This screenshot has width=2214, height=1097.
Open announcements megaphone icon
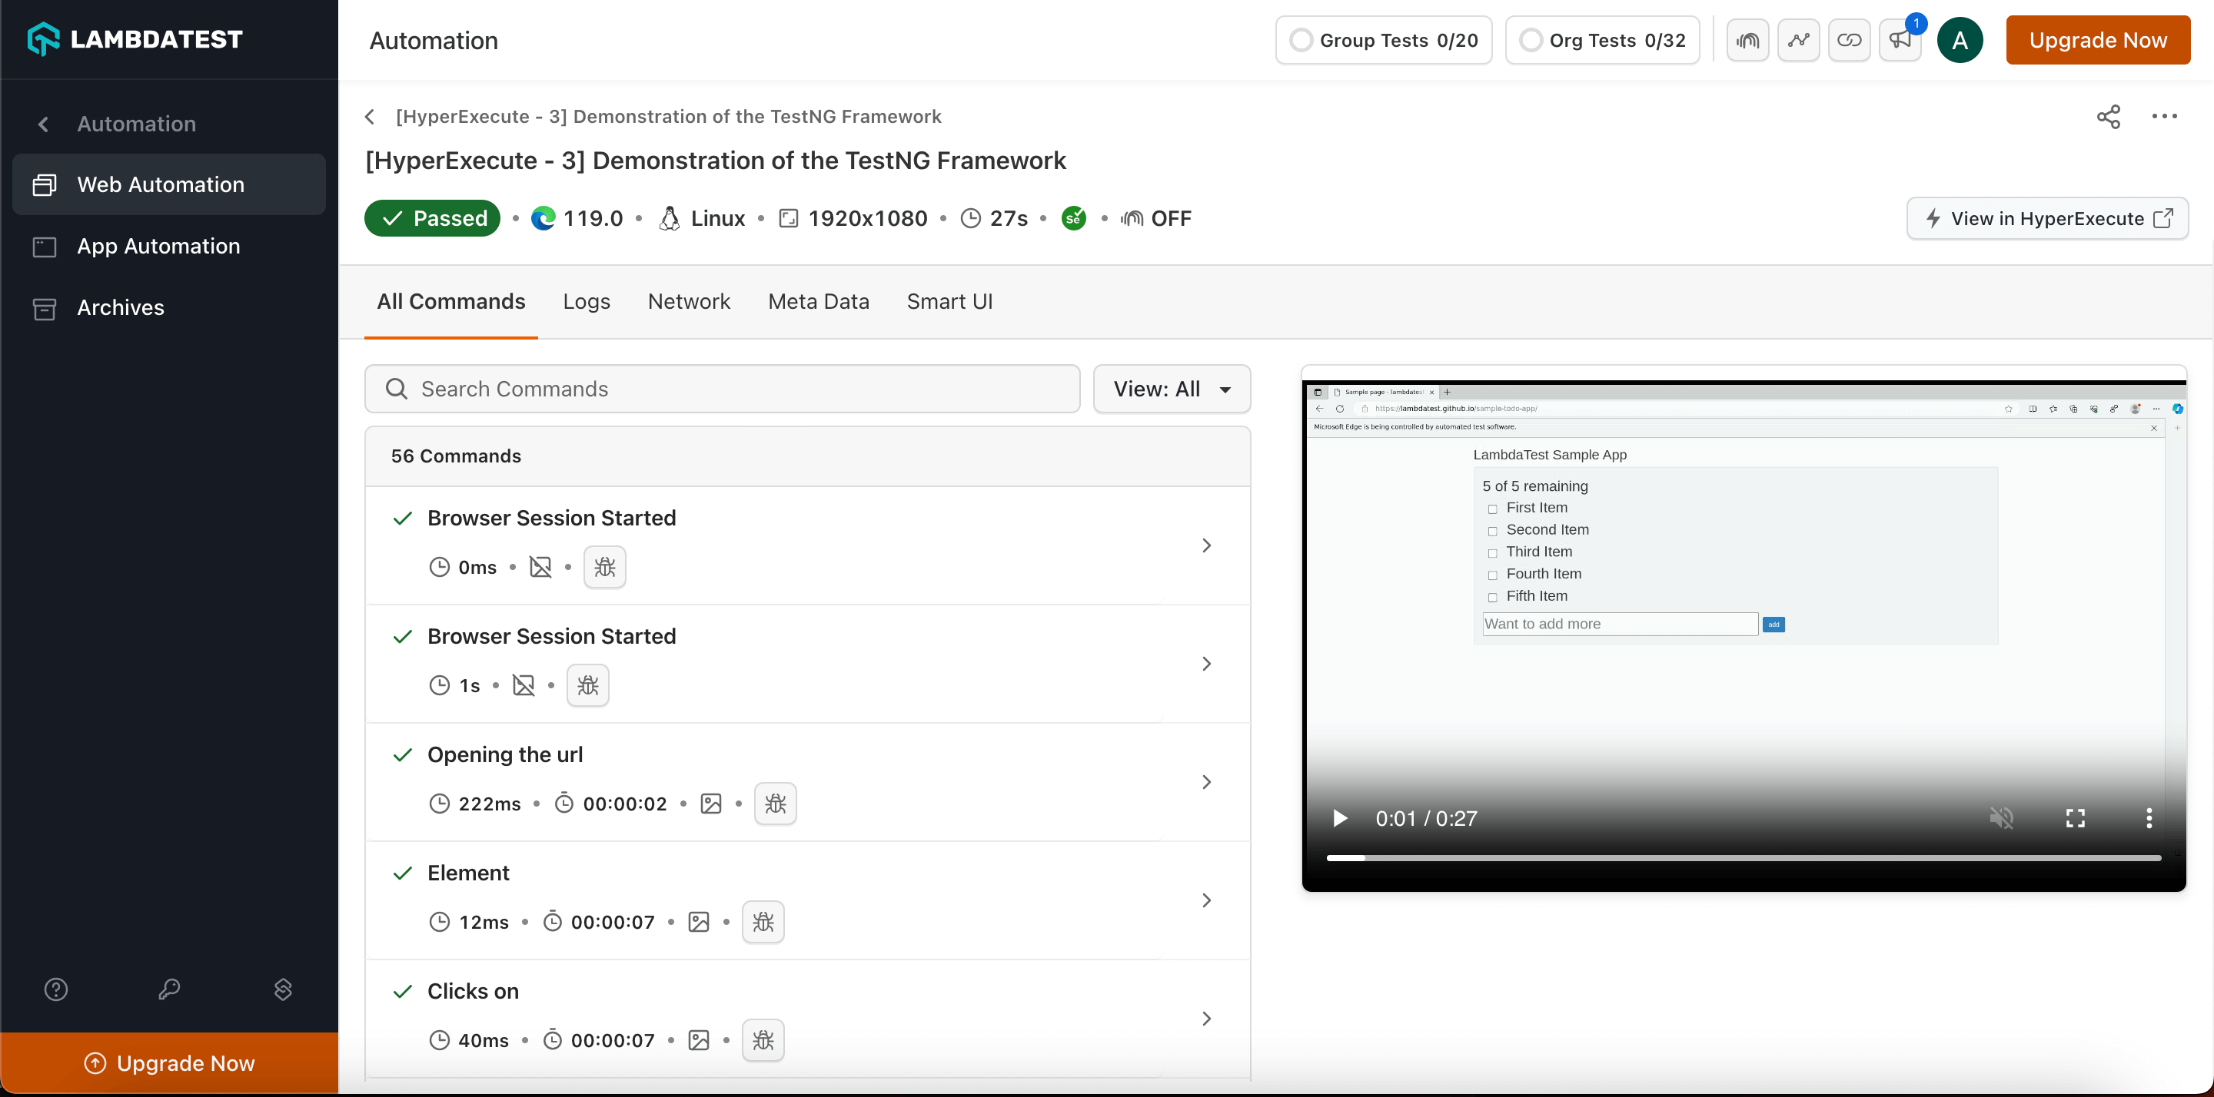[1900, 41]
